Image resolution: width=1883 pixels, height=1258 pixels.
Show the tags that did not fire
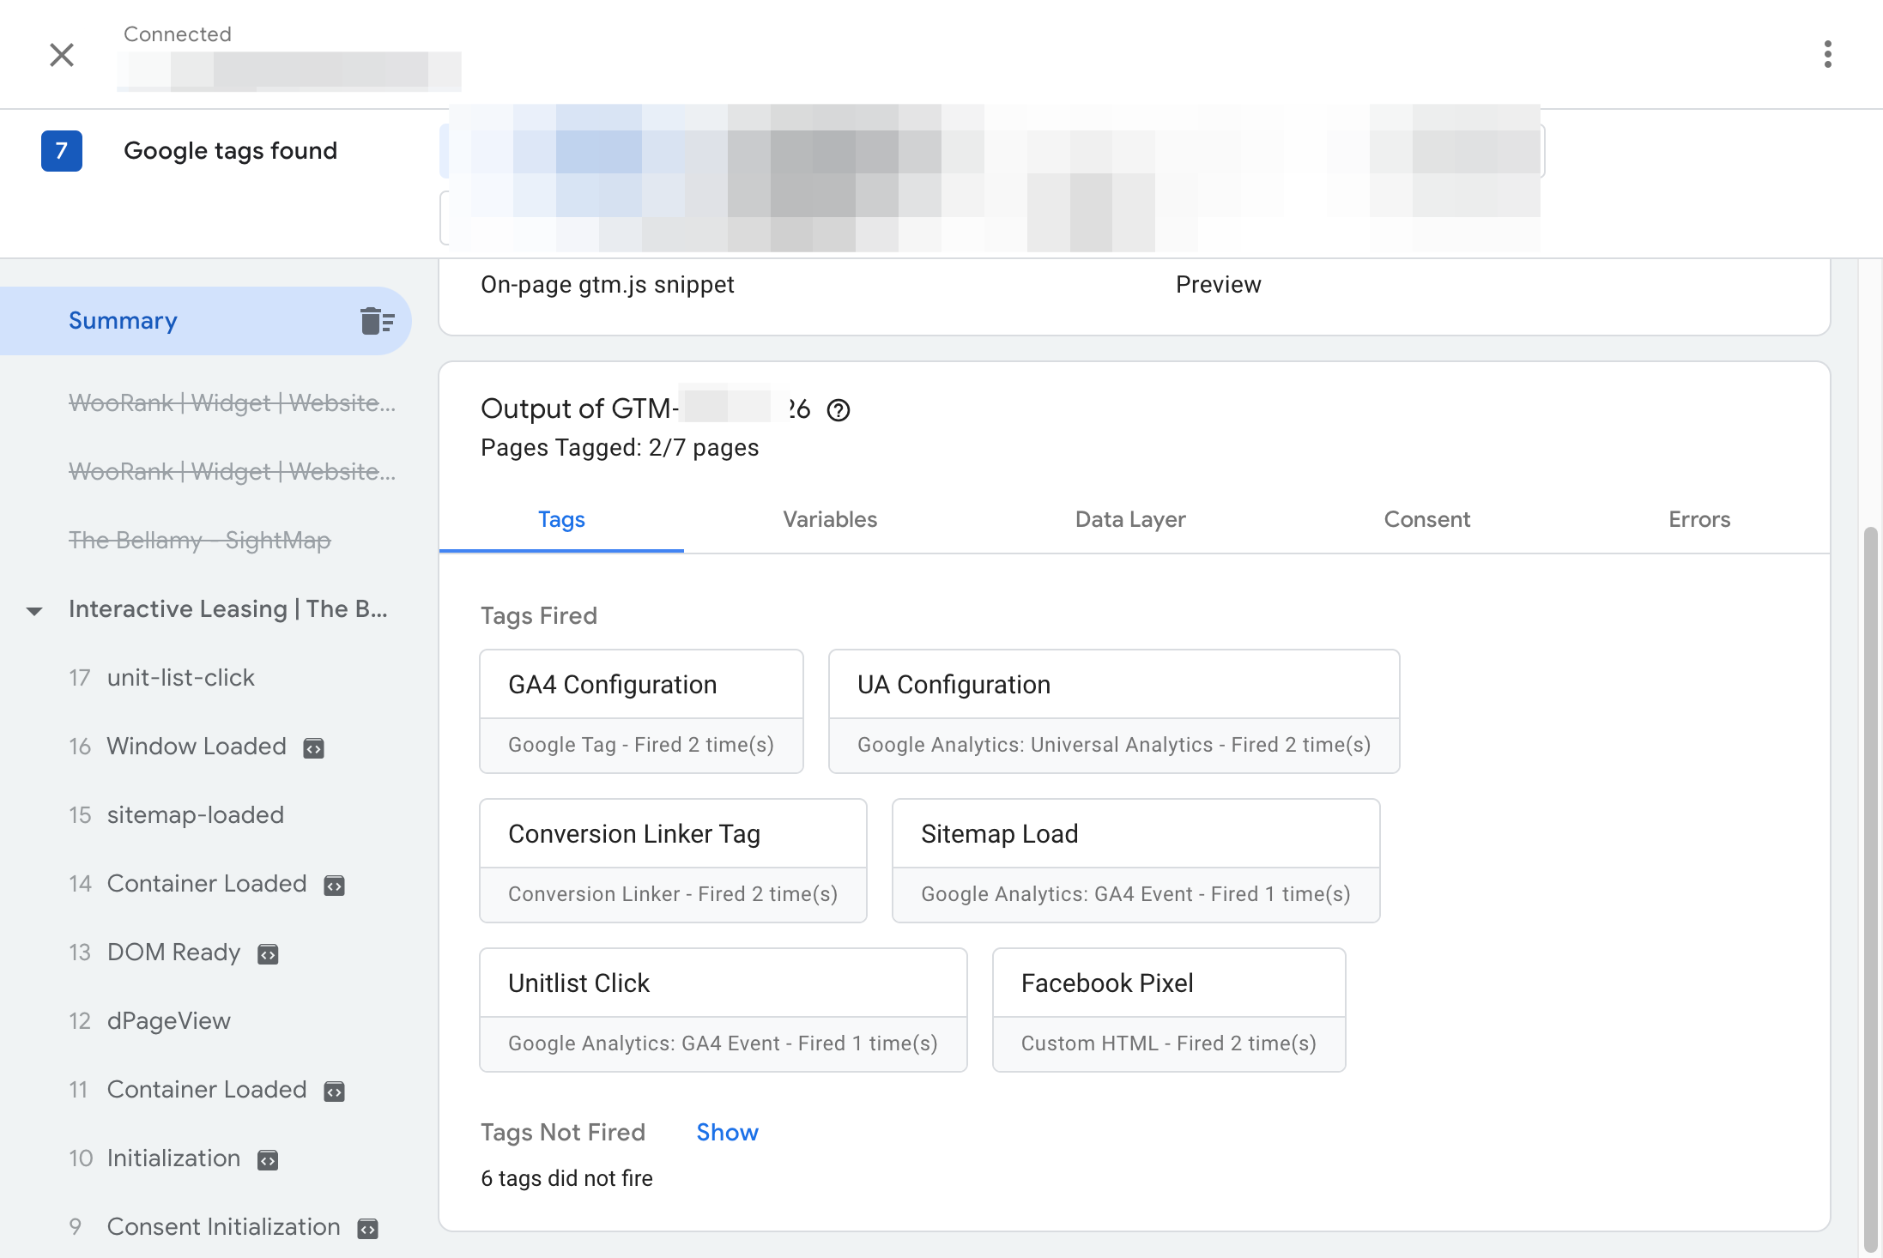(x=727, y=1133)
